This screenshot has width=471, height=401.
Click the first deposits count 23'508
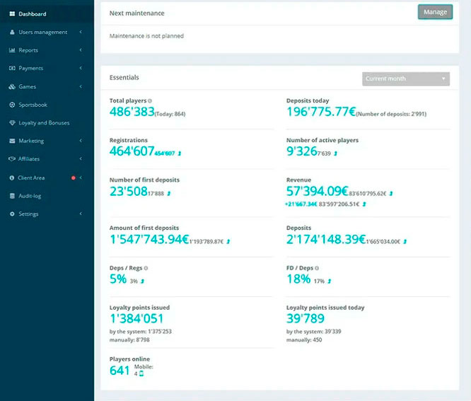coord(129,192)
